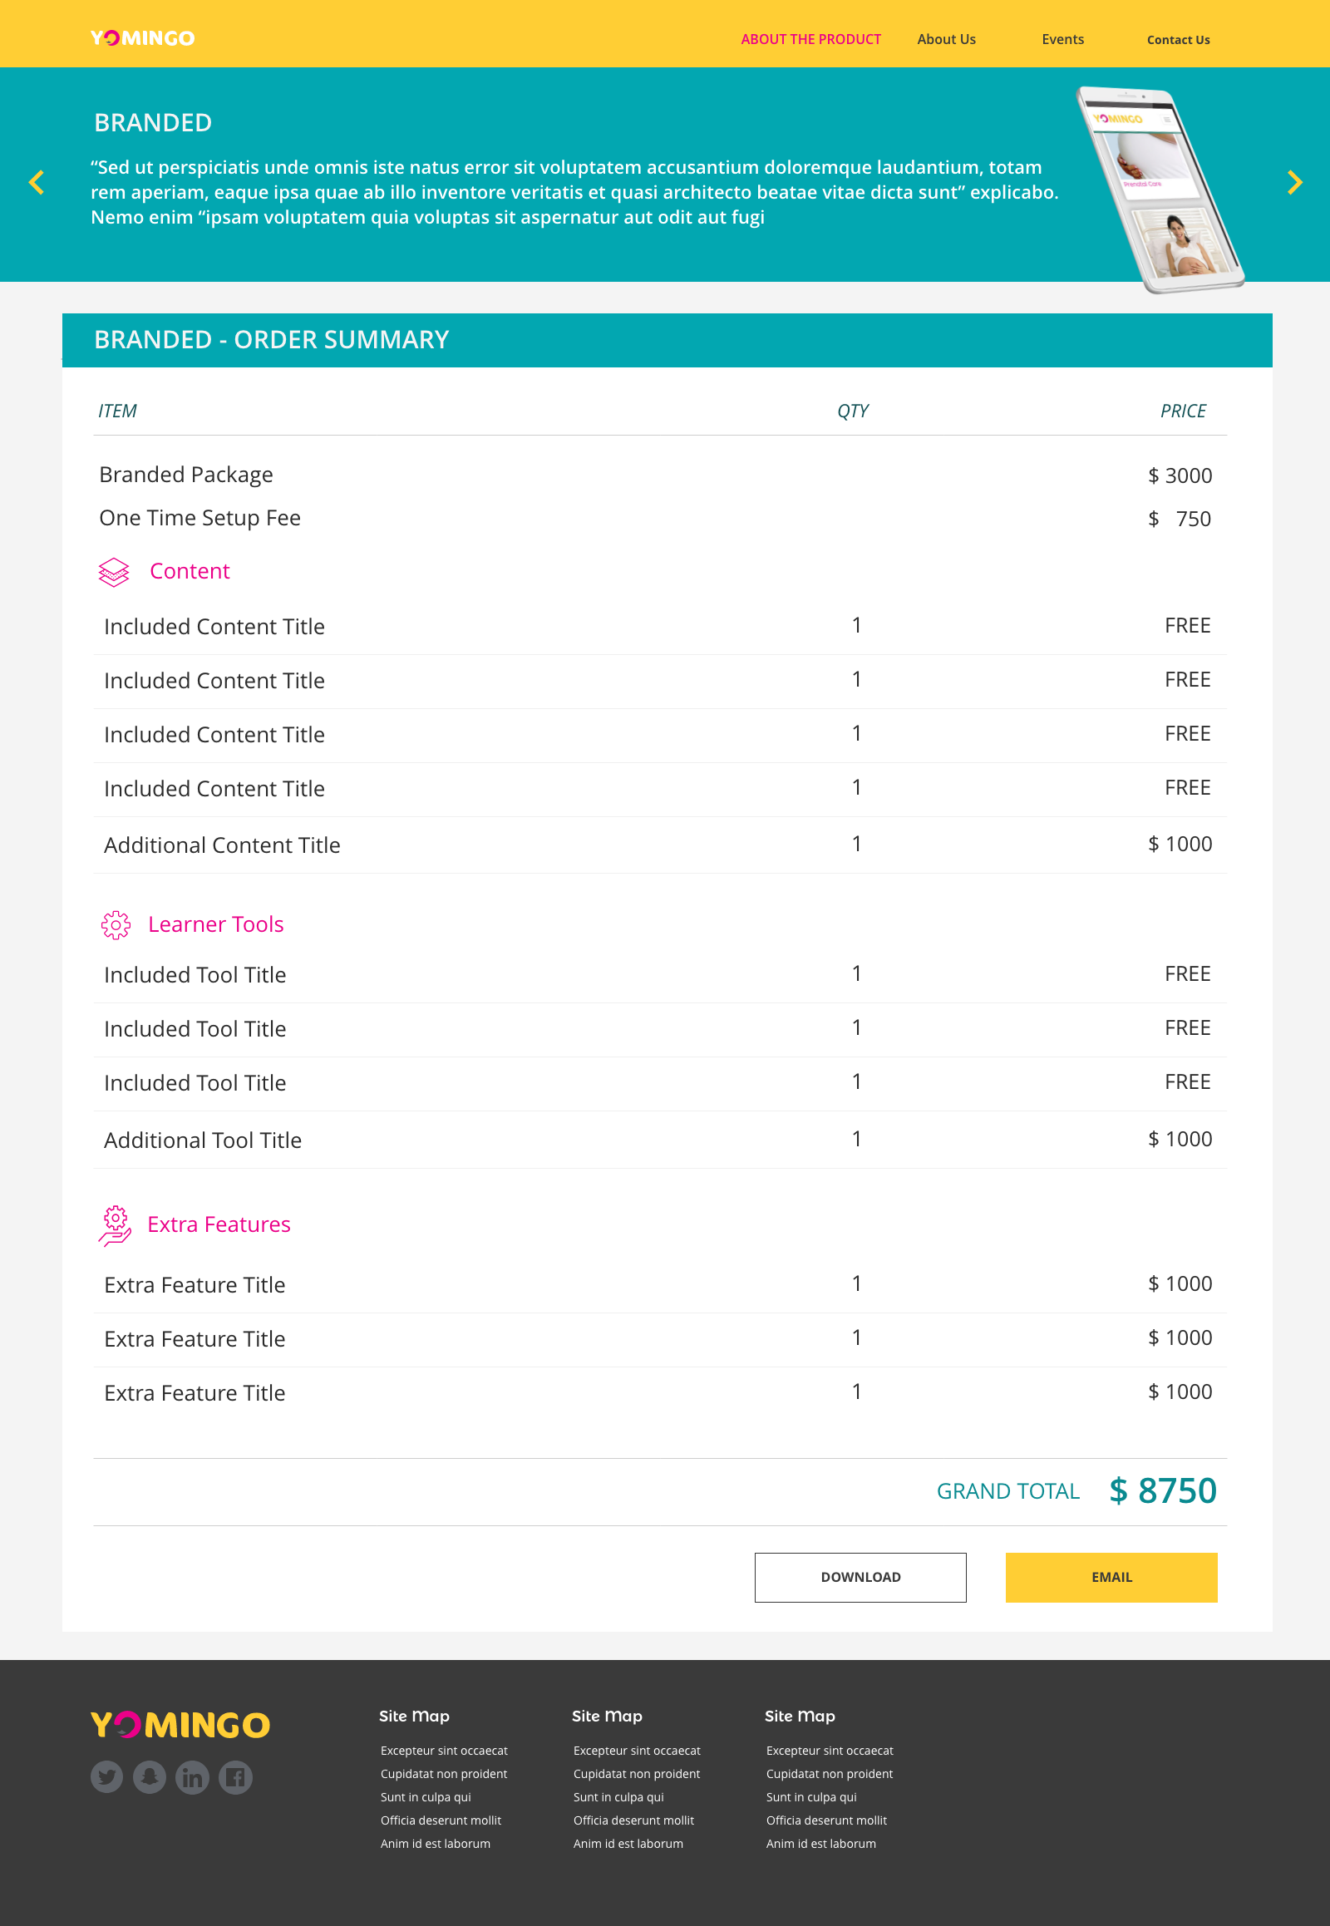Viewport: 1330px width, 1926px height.
Task: Click the tablet mockup image in banner
Action: (1160, 190)
